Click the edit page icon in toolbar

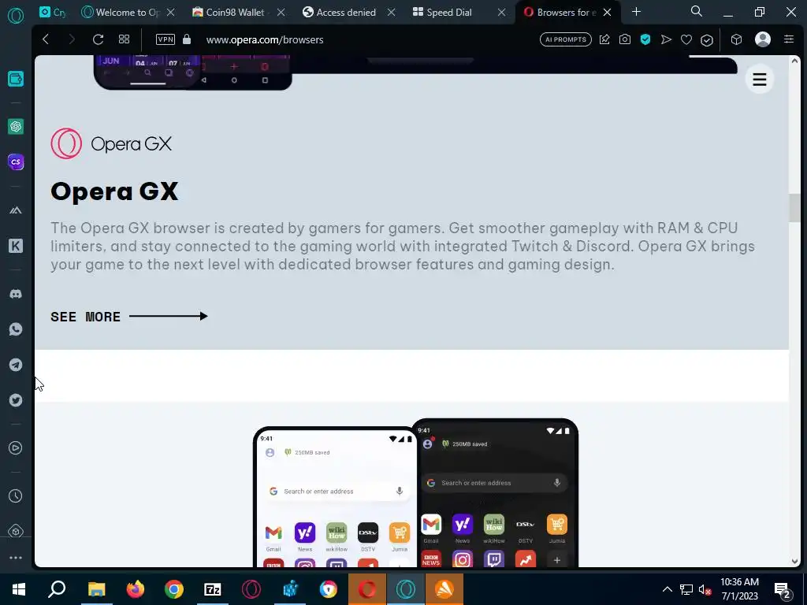604,39
